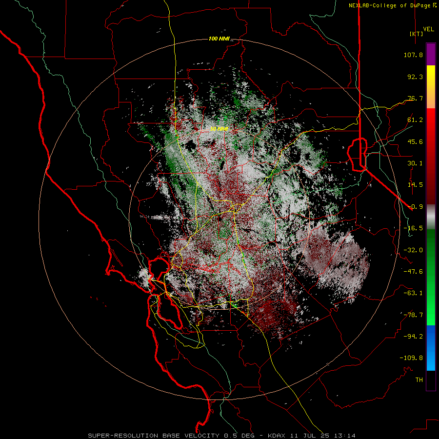The height and width of the screenshot is (439, 439).
Task: Click the 50 NMI range ring label
Action: pos(219,129)
